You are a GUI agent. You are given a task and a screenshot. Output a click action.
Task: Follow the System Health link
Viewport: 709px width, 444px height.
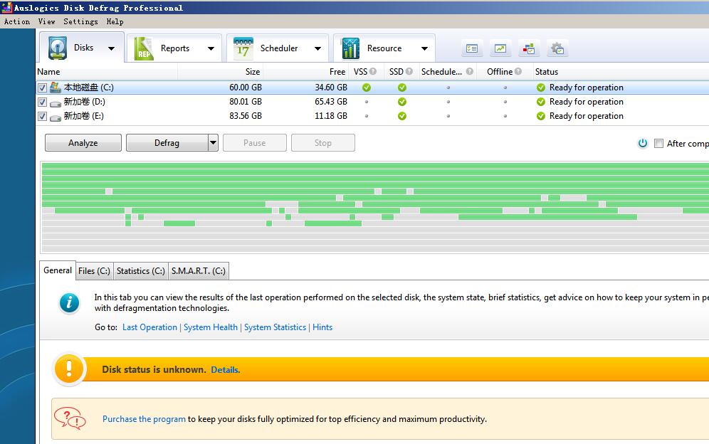210,327
